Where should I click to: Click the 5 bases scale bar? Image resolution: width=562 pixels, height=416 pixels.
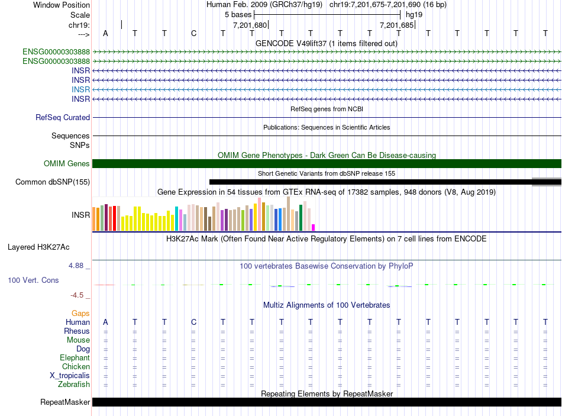tap(327, 14)
